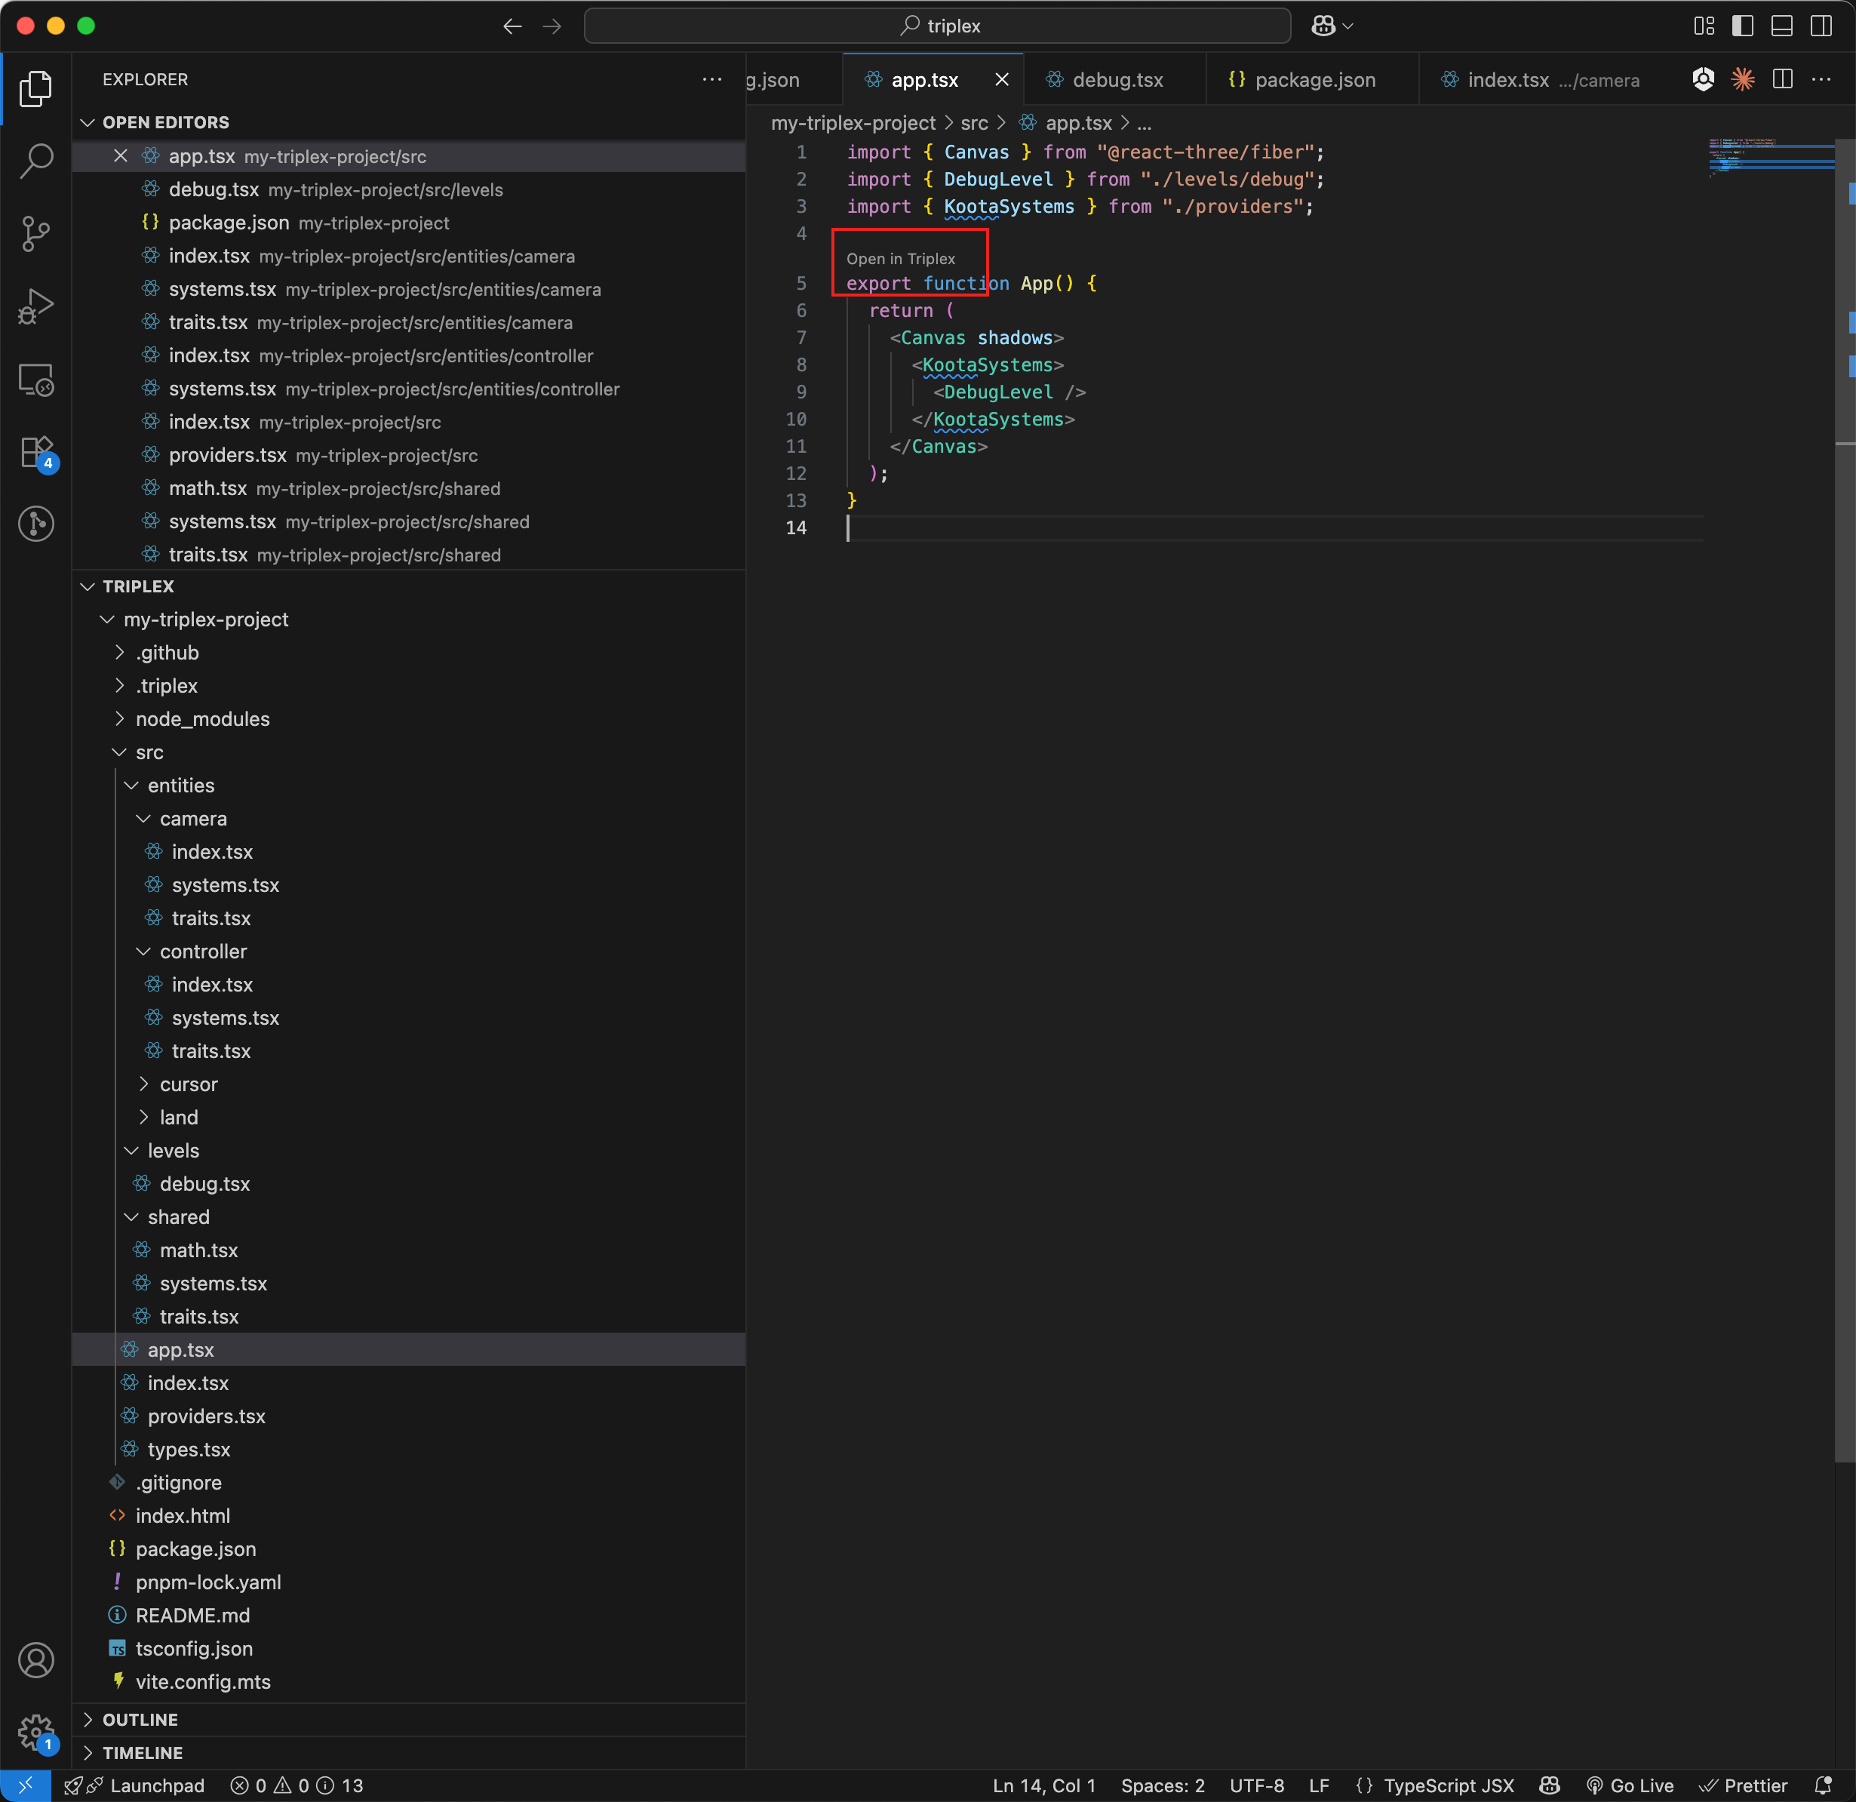Expand the cursor folder
Viewport: 1856px width, 1802px height.
coord(144,1084)
